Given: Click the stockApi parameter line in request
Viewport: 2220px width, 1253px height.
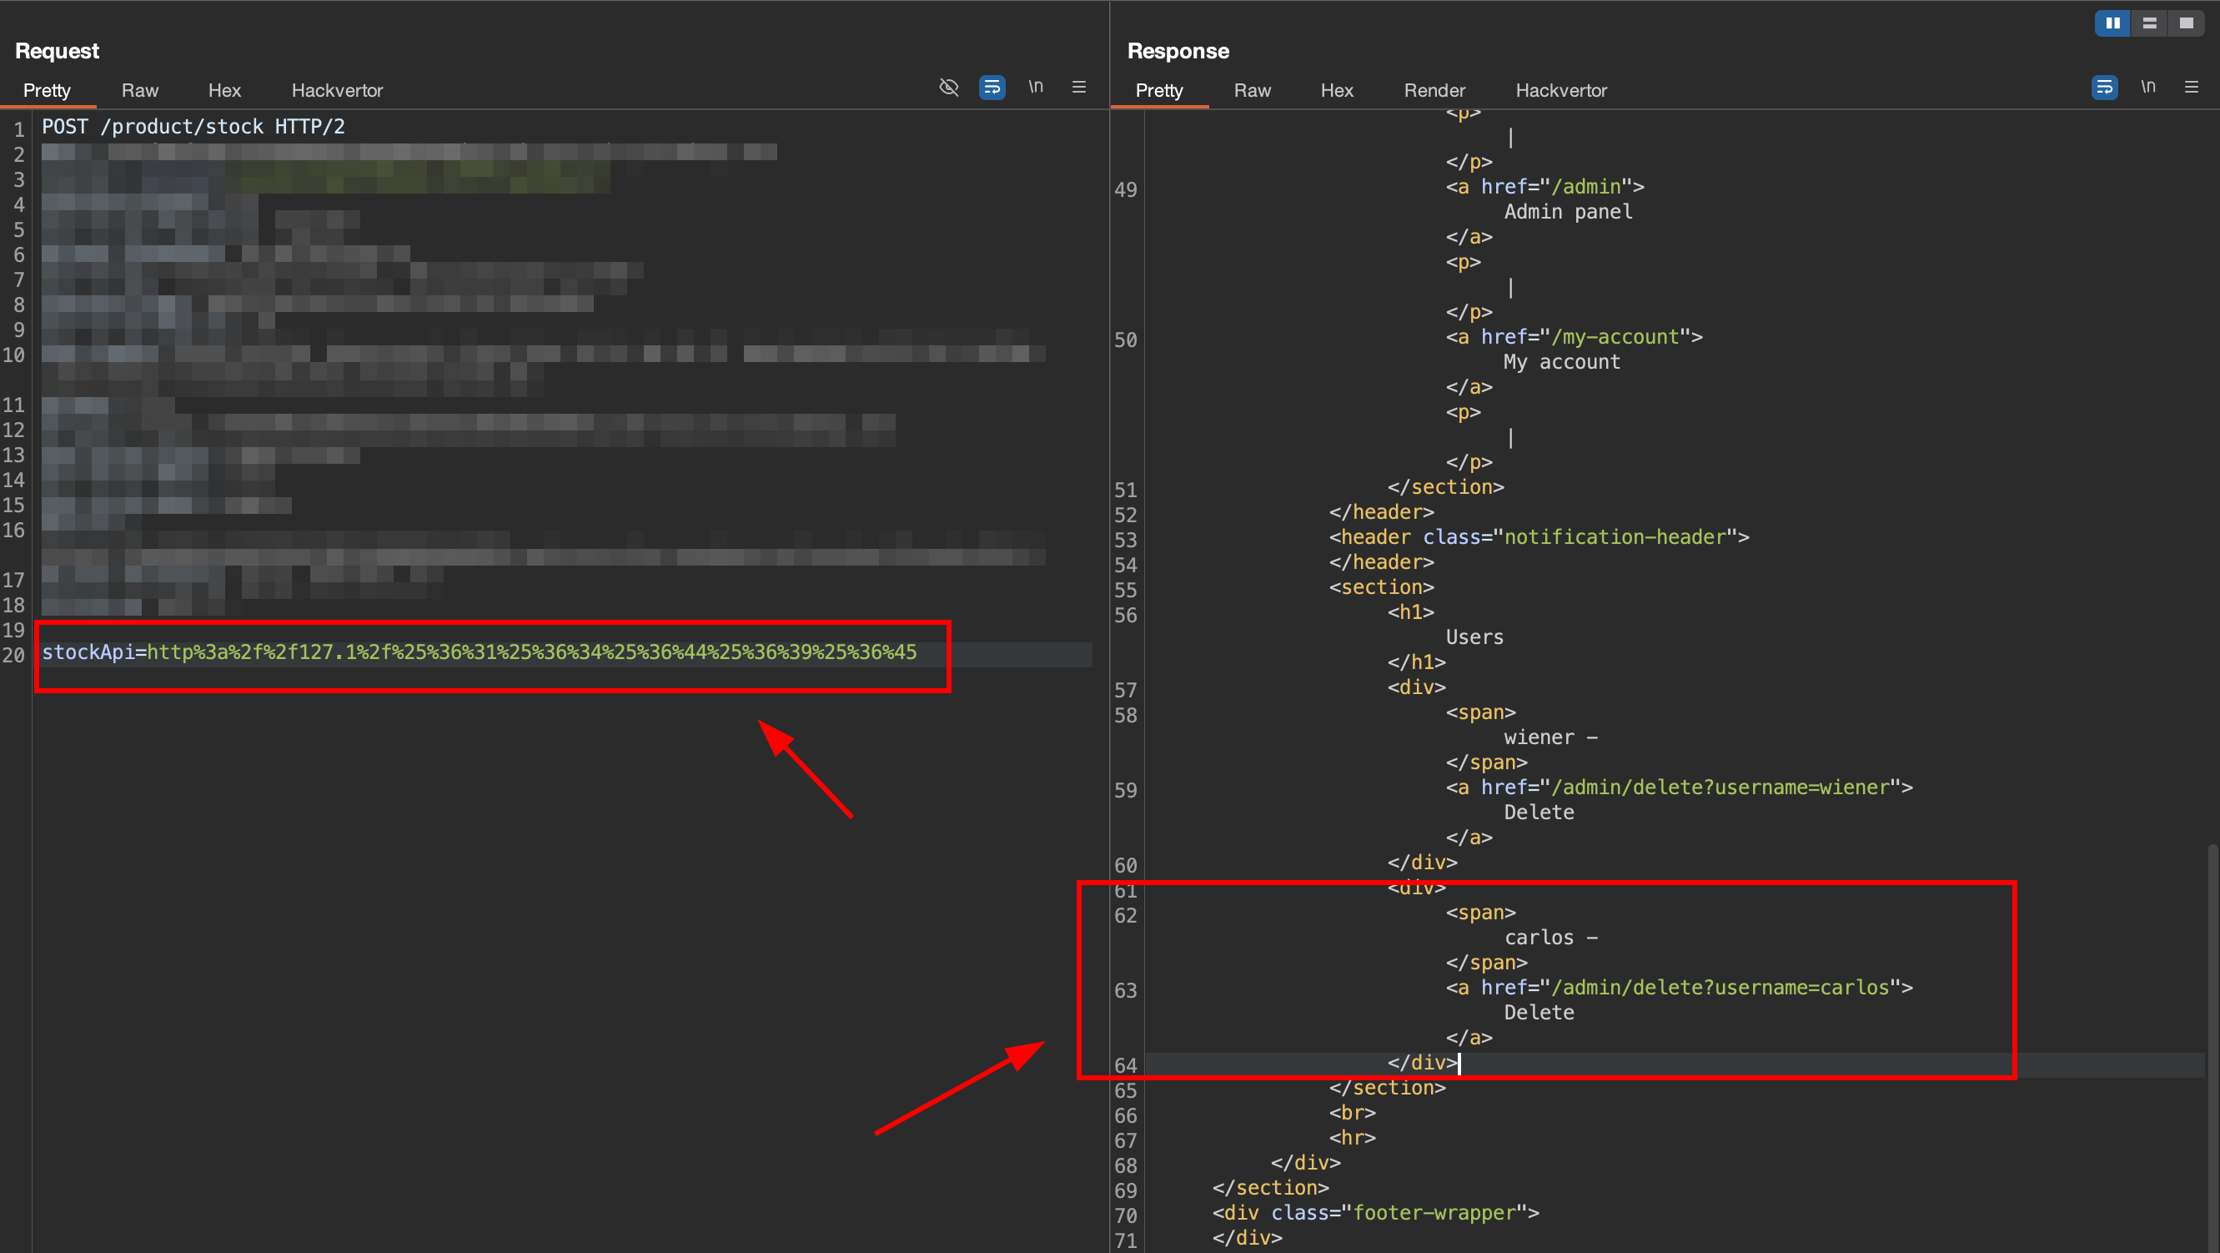Looking at the screenshot, I should 480,653.
